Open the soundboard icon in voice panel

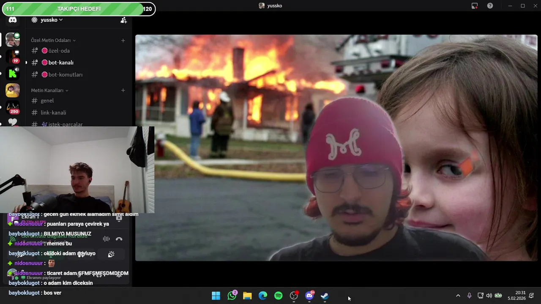coord(111,254)
